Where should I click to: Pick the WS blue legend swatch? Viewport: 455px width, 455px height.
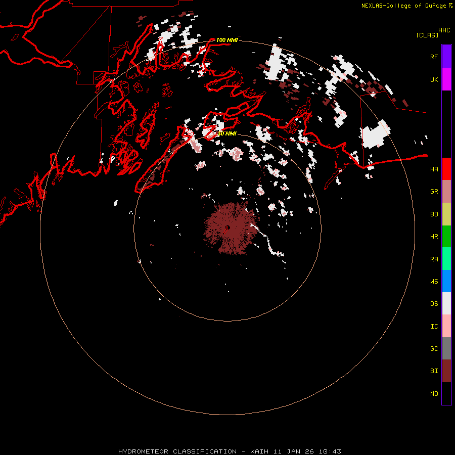(446, 281)
